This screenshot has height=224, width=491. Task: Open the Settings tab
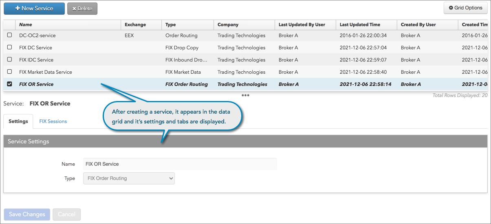pos(18,121)
